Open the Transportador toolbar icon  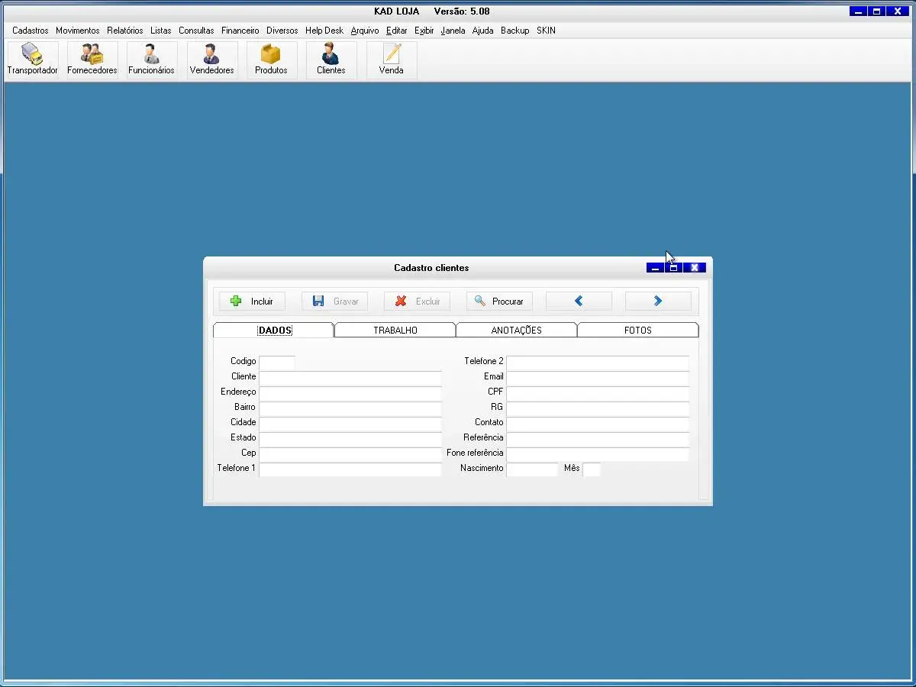33,60
